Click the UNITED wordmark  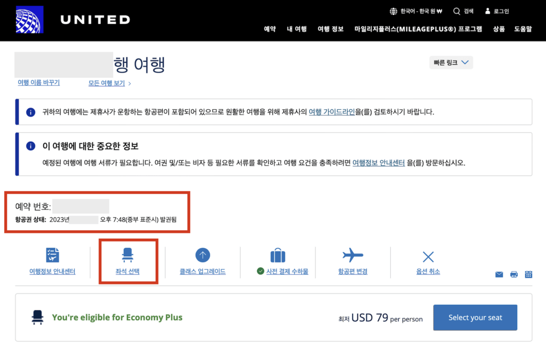tap(95, 20)
